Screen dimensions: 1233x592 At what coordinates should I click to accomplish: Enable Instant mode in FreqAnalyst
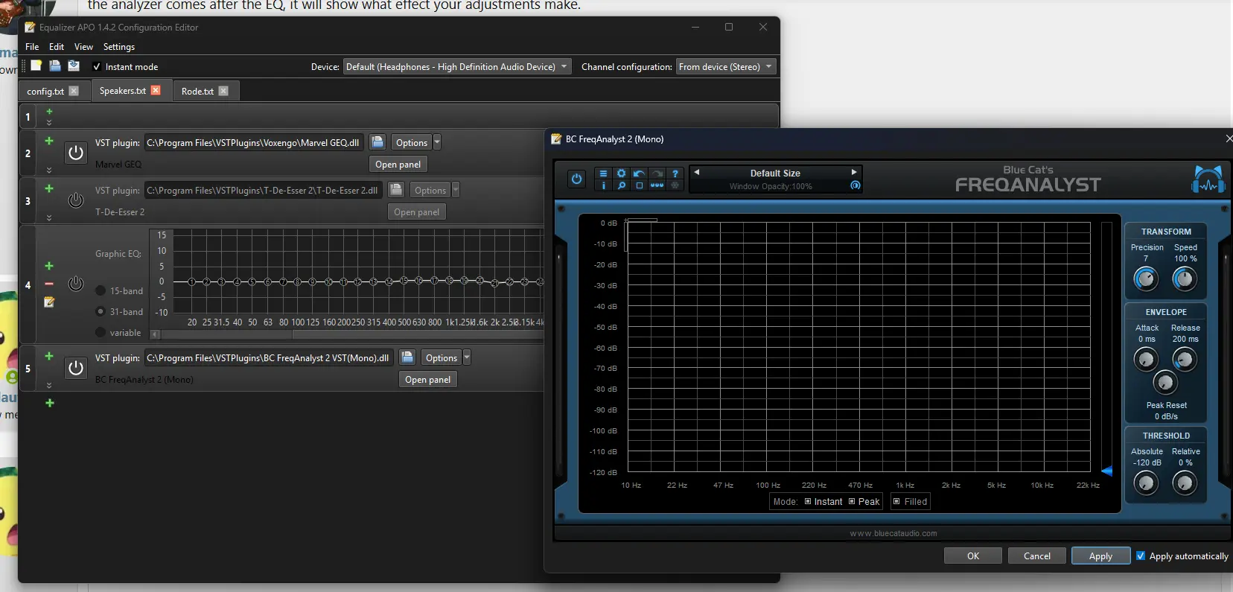pos(808,501)
